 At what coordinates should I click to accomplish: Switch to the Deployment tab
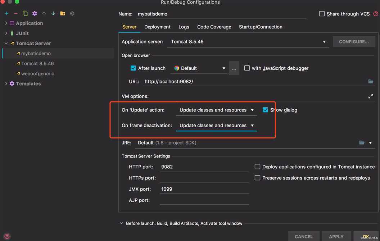pyautogui.click(x=157, y=27)
